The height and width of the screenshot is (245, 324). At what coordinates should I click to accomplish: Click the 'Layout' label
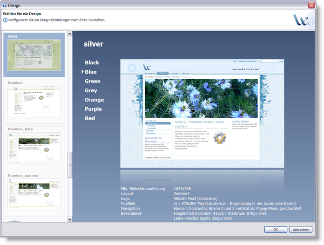pyautogui.click(x=127, y=193)
